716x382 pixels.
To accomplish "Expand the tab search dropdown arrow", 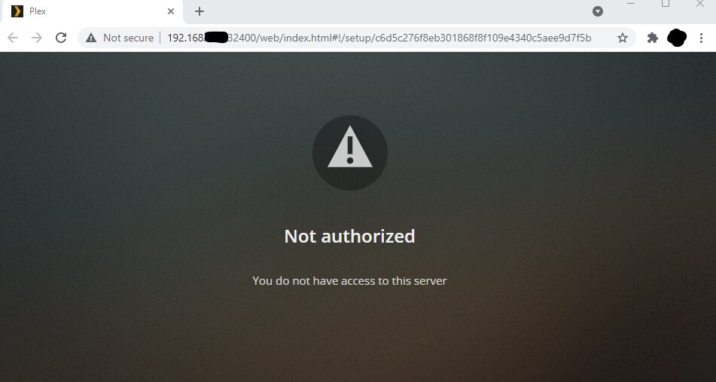I will [x=598, y=11].
